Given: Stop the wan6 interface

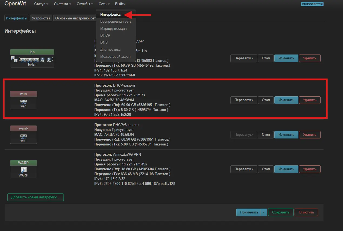Looking at the screenshot, I should coord(266,134).
